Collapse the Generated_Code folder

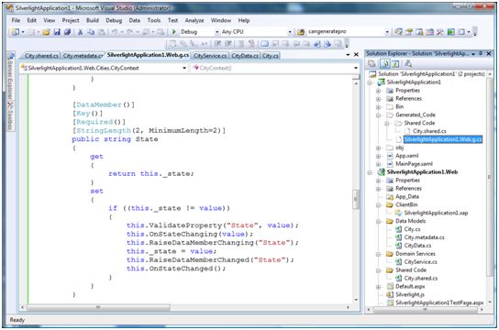[378, 115]
